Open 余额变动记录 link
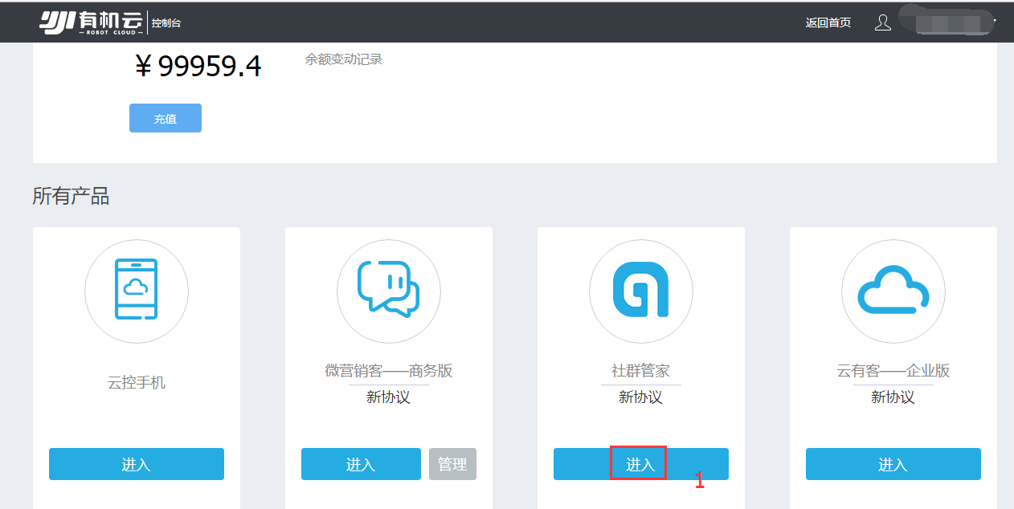1014x509 pixels. click(x=344, y=59)
